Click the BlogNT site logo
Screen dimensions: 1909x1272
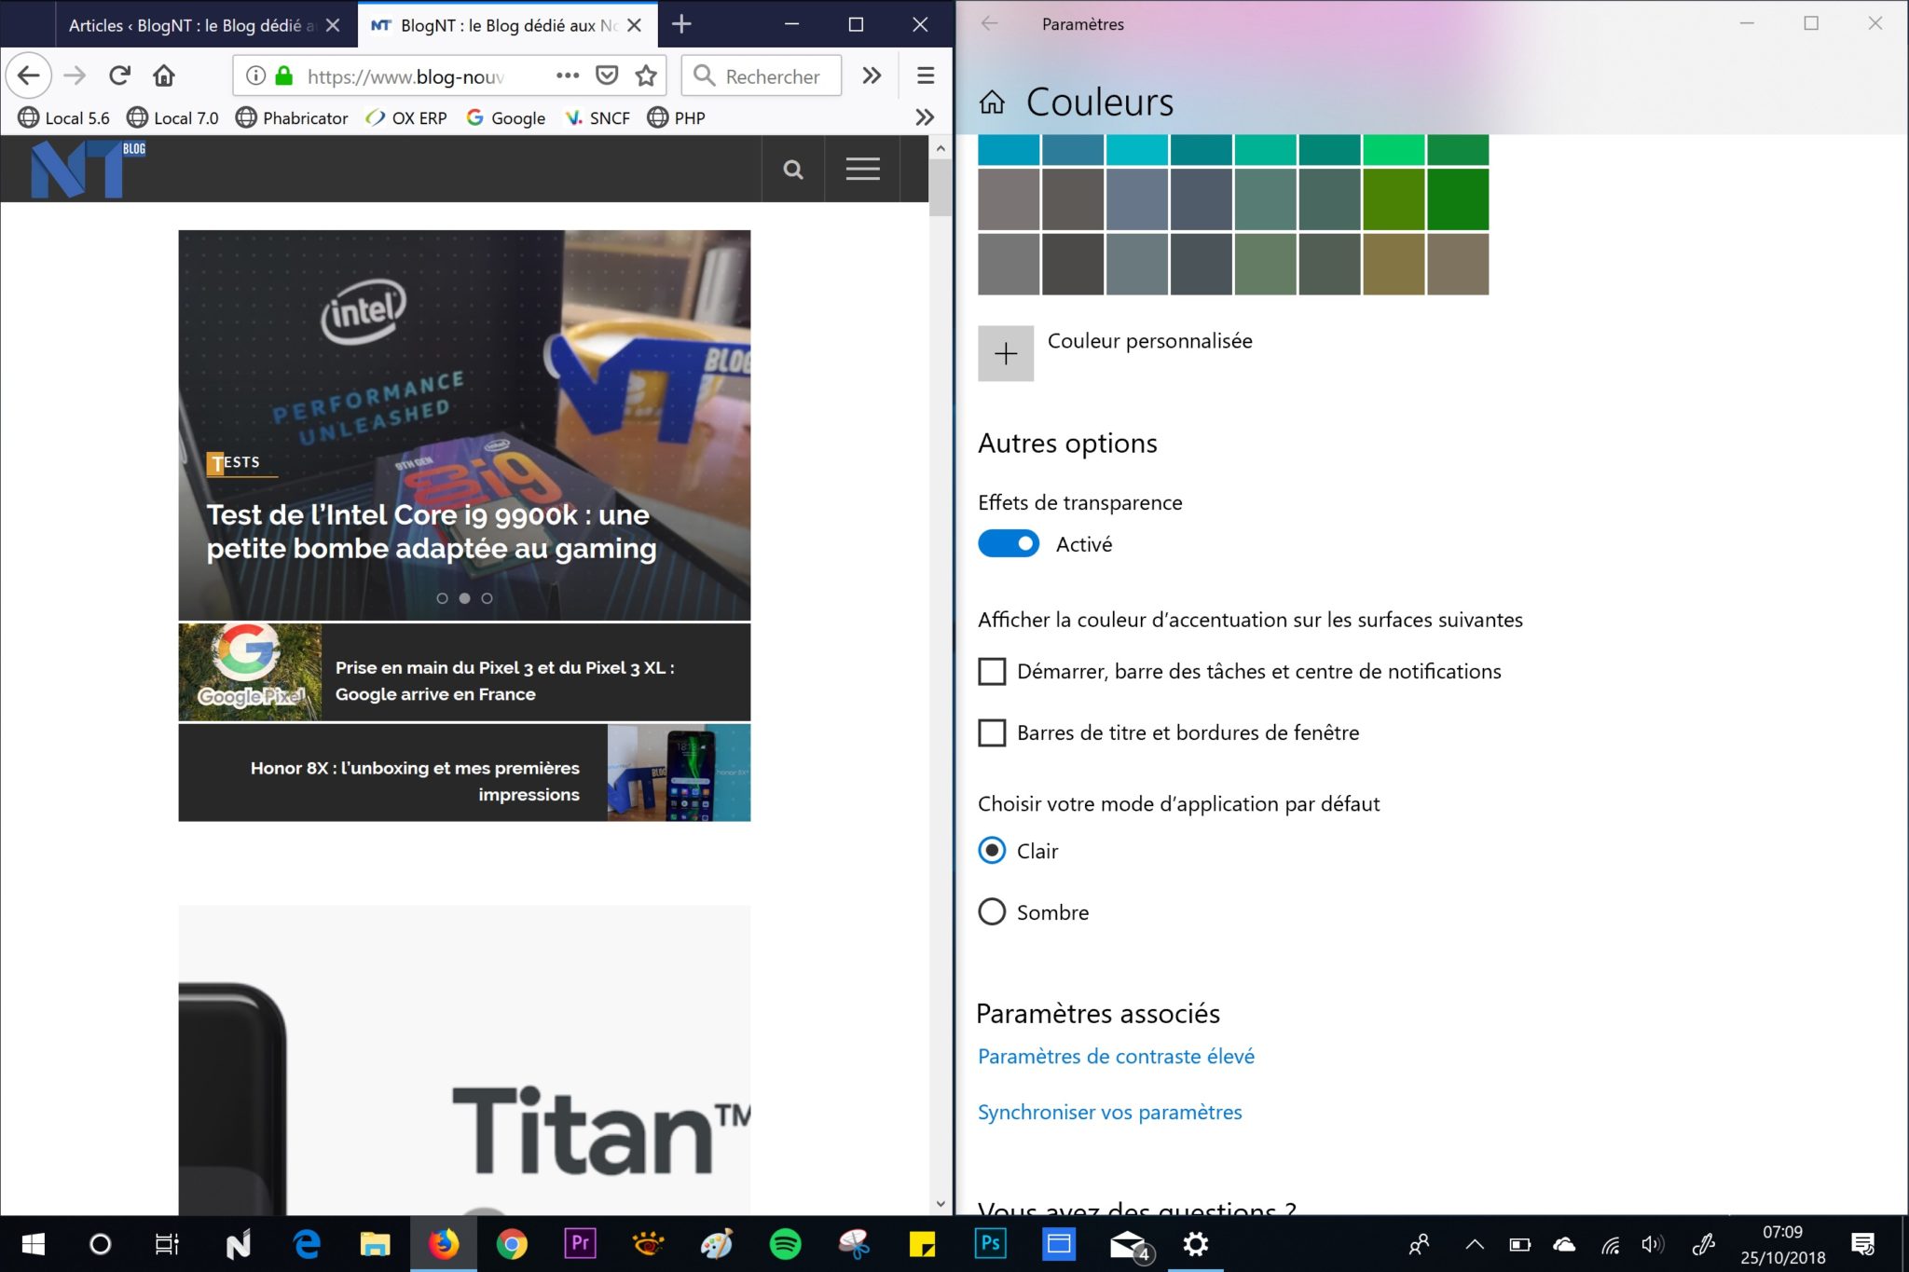(88, 169)
